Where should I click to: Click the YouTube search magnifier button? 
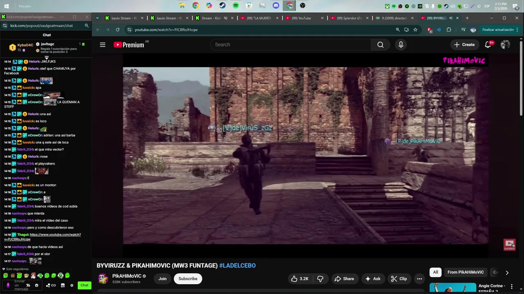coord(380,45)
